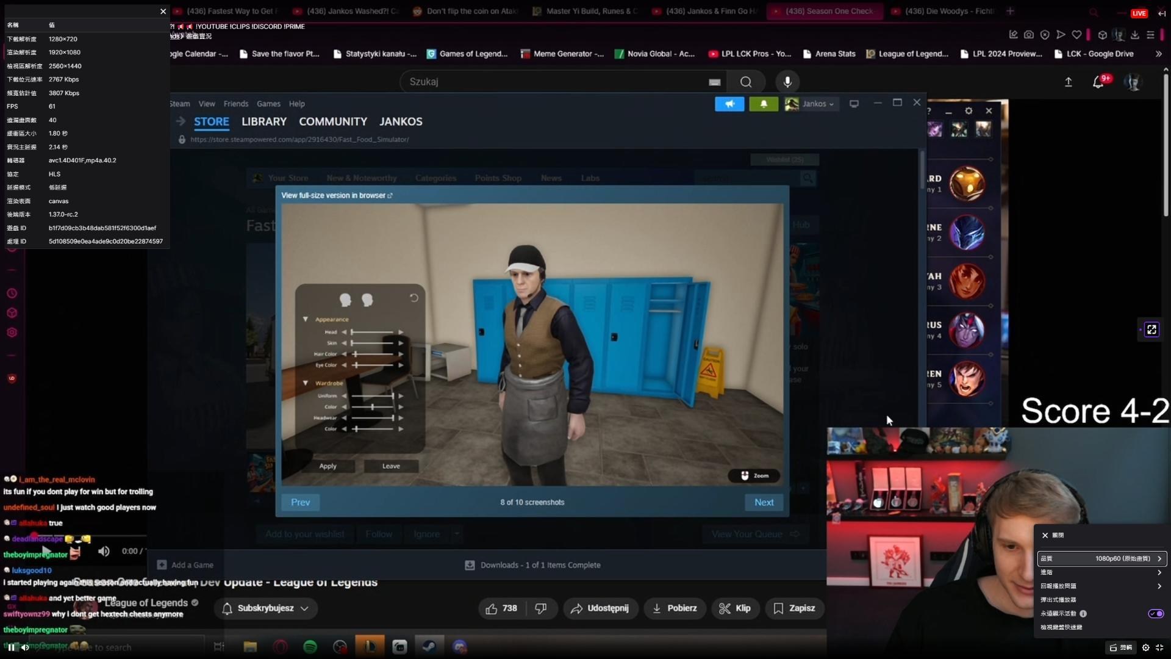Viewport: 1171px width, 659px height.
Task: Click inside the Szukaj search field
Action: coord(549,82)
